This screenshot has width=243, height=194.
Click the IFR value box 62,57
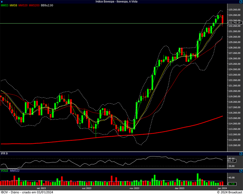[231, 161]
